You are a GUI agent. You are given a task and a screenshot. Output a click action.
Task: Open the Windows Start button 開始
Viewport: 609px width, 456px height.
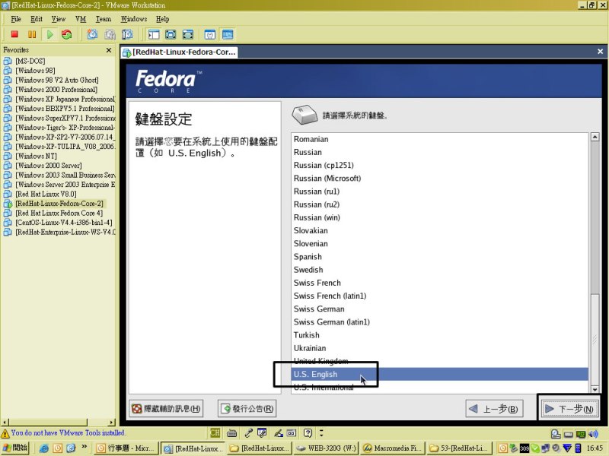(14, 448)
